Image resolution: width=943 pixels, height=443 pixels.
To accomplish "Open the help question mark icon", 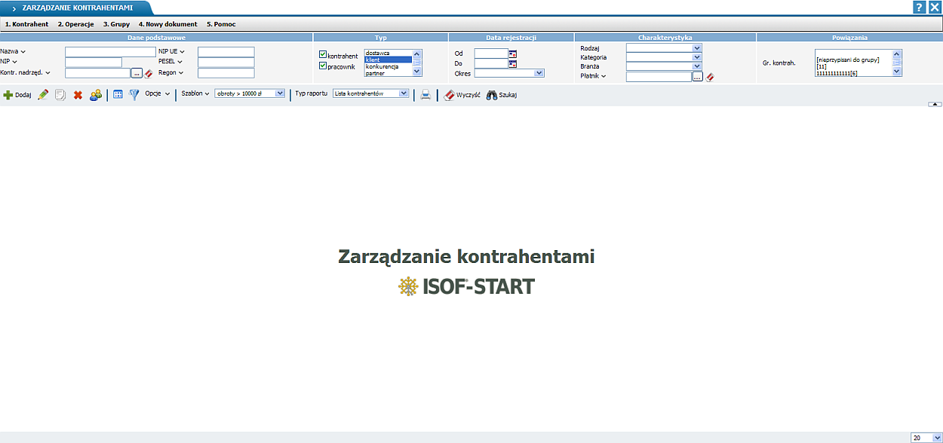I will [919, 7].
